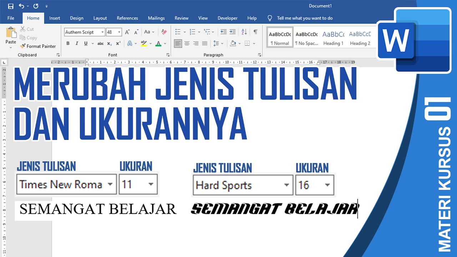Switch to the Layout tab

[100, 18]
